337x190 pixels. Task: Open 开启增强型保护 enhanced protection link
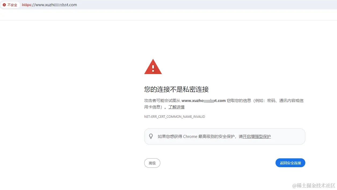click(x=256, y=136)
